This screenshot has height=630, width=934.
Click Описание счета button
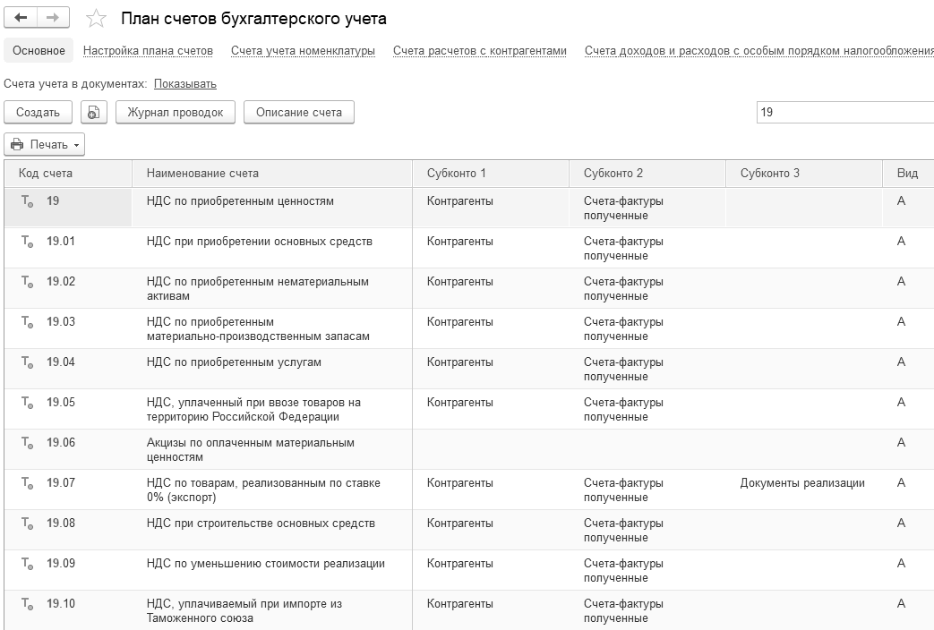[299, 112]
